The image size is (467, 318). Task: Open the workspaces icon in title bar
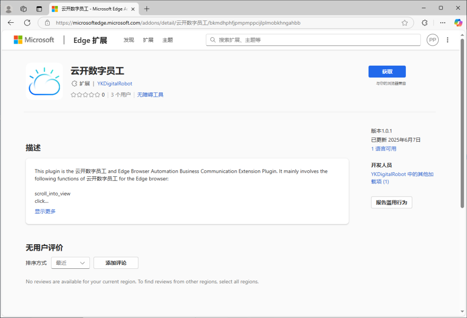[24, 9]
